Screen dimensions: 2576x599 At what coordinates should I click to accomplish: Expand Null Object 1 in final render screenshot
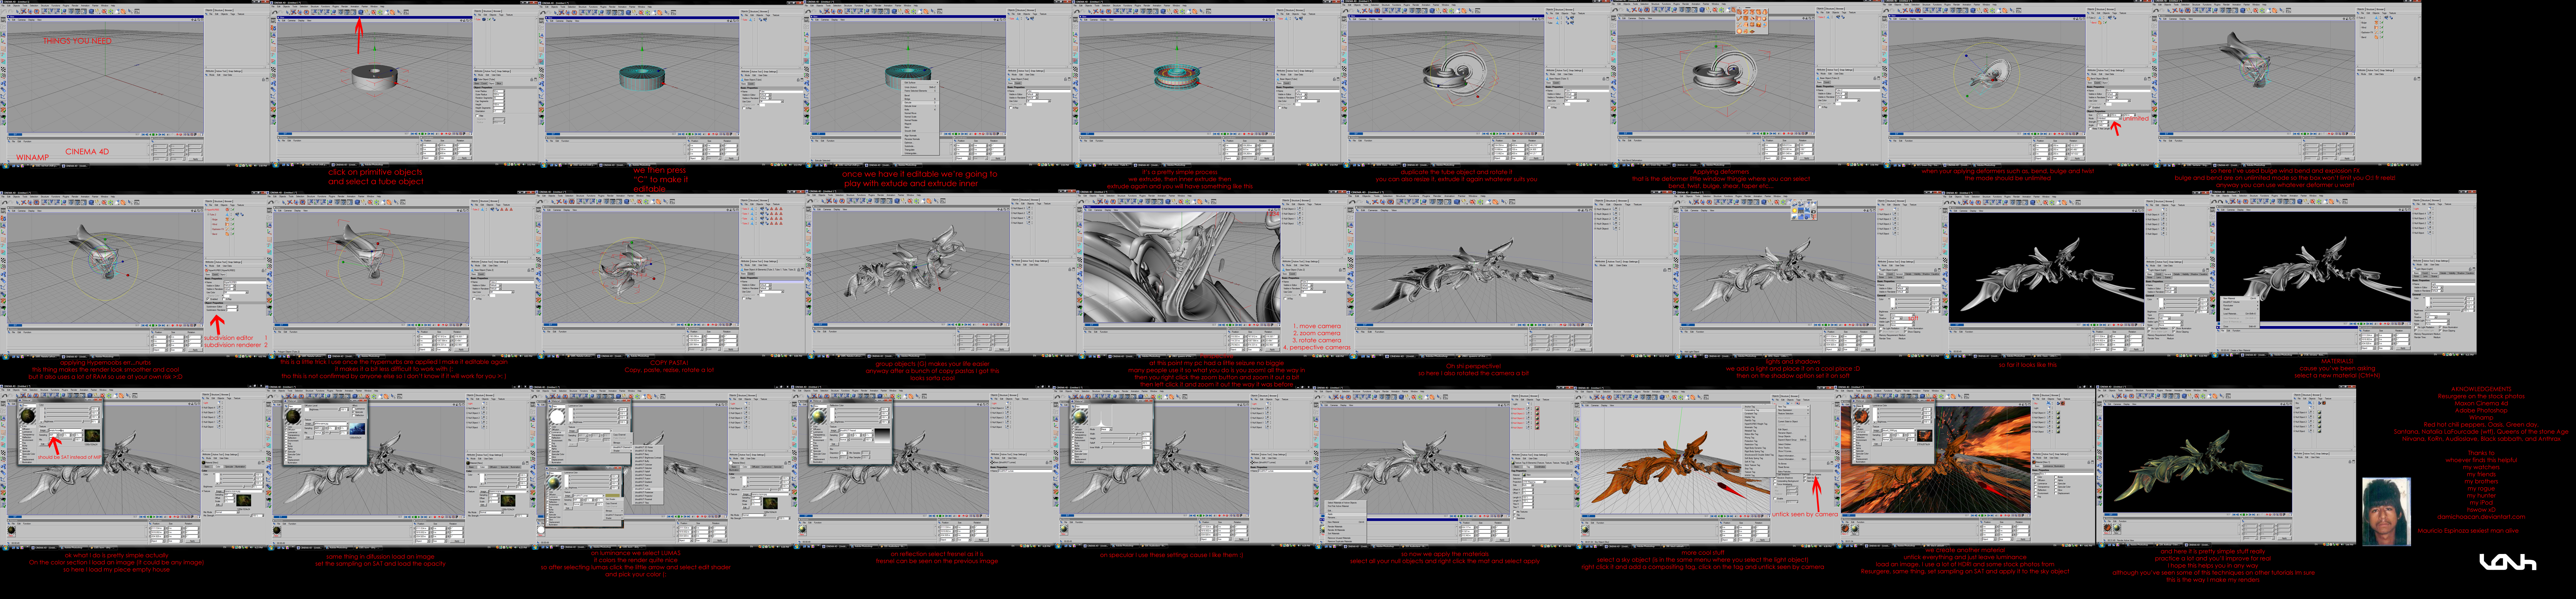tap(2294, 427)
